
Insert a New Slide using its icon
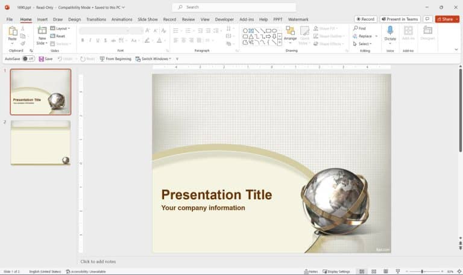(x=42, y=31)
